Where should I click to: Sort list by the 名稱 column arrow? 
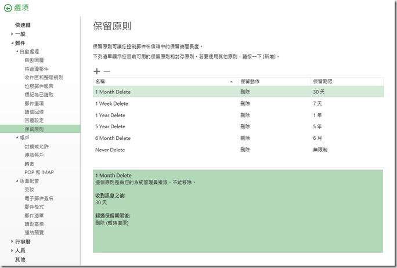[x=232, y=81]
